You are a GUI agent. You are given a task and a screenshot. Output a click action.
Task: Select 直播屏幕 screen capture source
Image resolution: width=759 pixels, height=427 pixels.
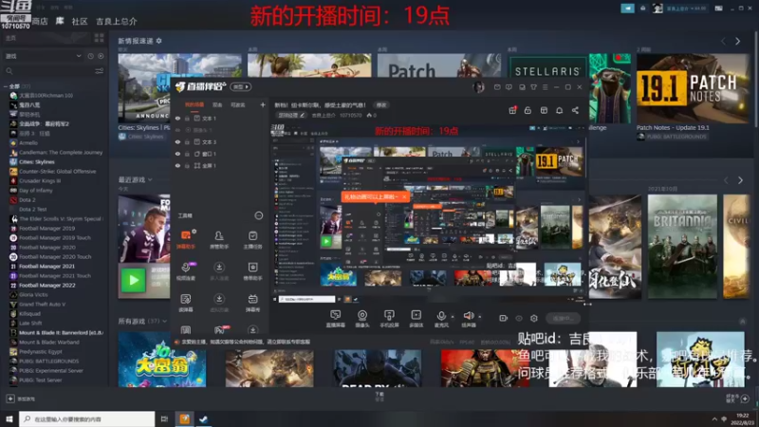tap(335, 319)
